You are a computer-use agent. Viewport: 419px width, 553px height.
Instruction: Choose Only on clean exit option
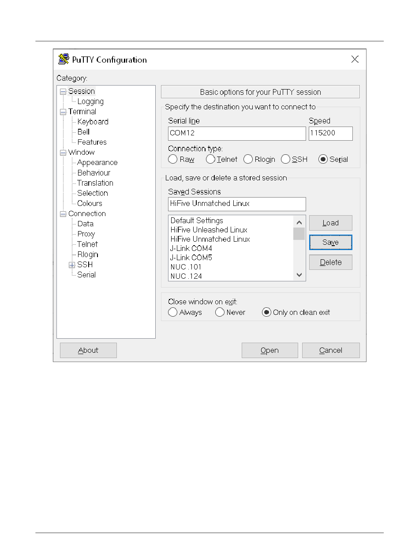click(x=266, y=312)
